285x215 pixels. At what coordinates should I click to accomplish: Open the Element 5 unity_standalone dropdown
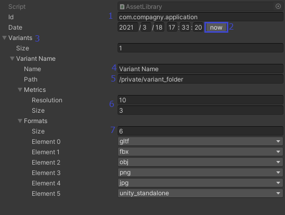pyautogui.click(x=200, y=193)
